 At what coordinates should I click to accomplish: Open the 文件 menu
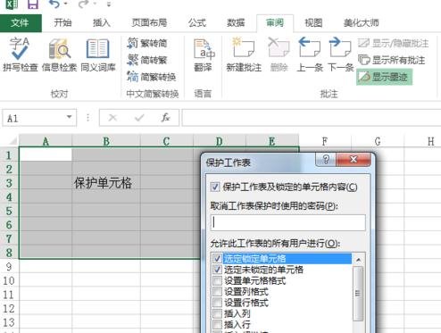21,23
